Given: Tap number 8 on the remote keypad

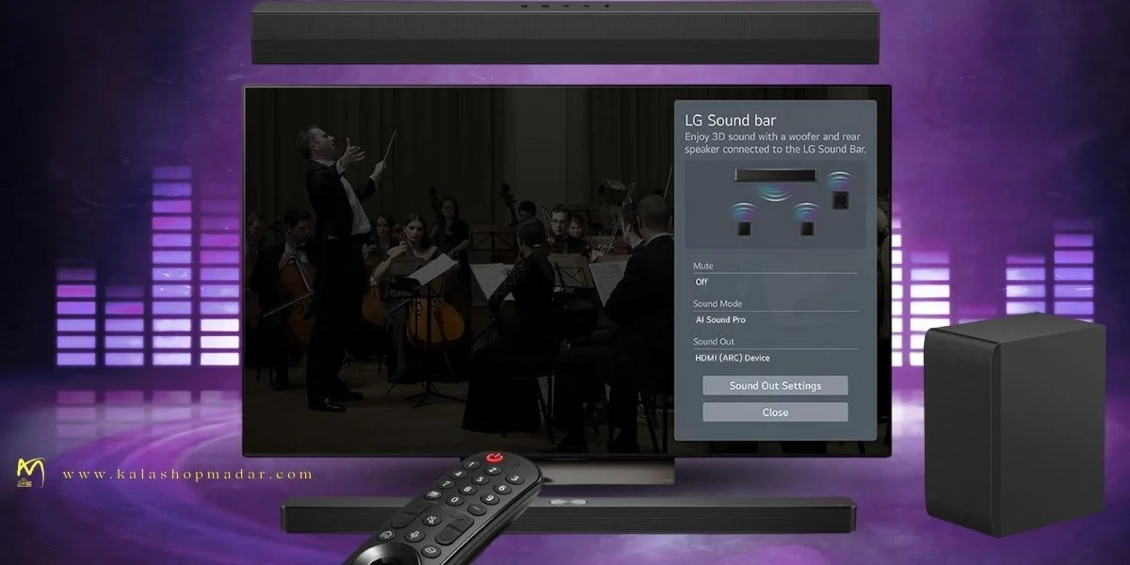Looking at the screenshot, I should tap(467, 490).
